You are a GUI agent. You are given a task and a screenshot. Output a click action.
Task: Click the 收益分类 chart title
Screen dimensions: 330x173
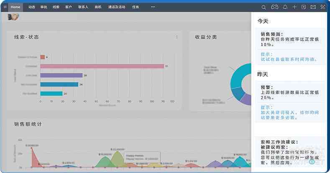tap(206, 37)
